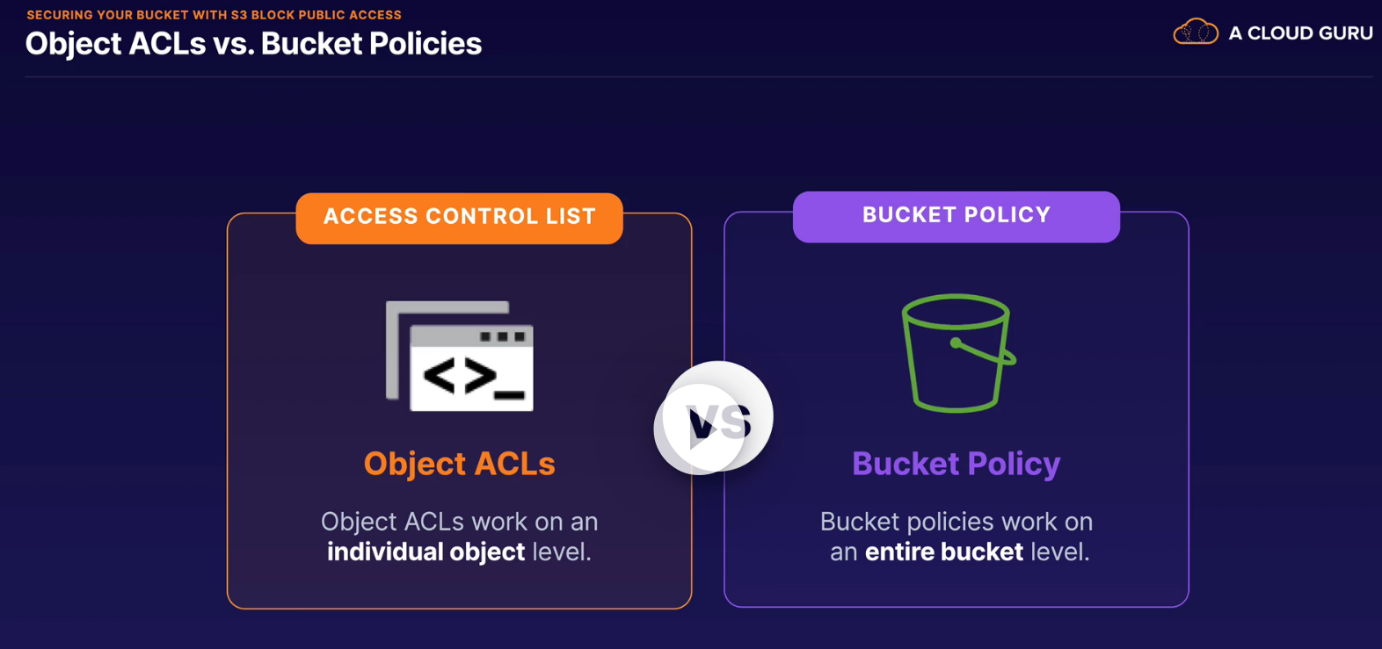The image size is (1382, 649).
Task: Click the "Object ACLs work on an" line
Action: pyautogui.click(x=459, y=522)
